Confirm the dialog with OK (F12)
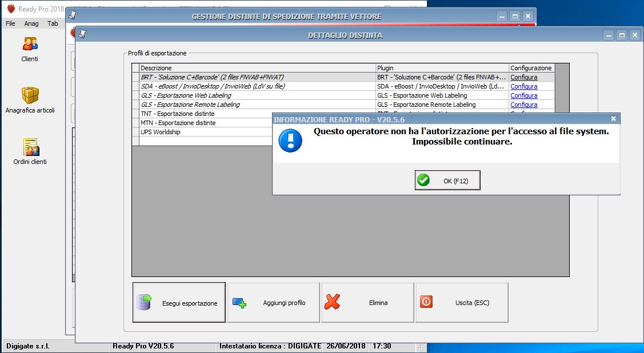The image size is (644, 353). pyautogui.click(x=447, y=180)
